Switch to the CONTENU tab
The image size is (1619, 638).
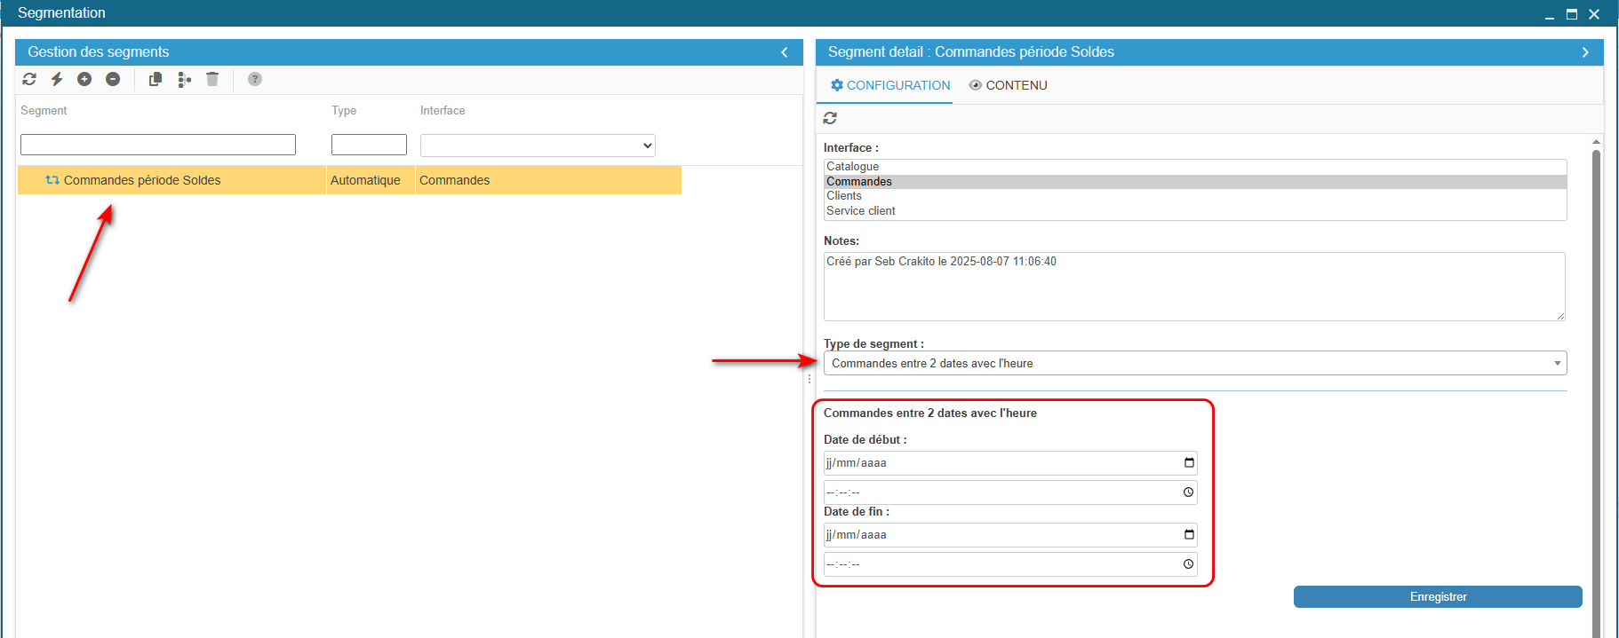click(1009, 85)
